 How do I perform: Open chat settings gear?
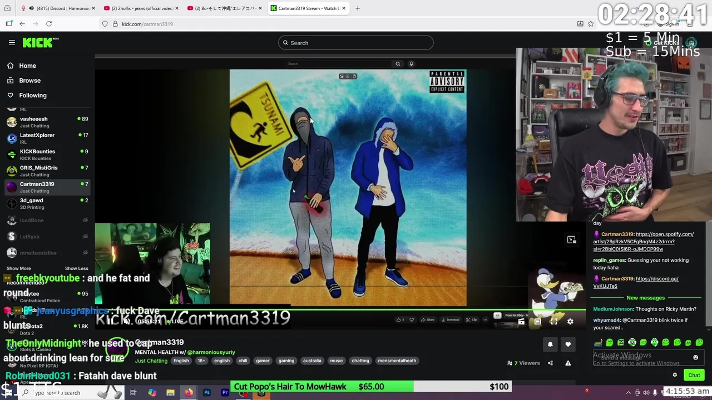(675, 376)
